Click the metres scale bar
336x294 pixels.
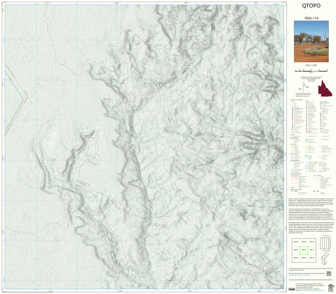pos(311,70)
